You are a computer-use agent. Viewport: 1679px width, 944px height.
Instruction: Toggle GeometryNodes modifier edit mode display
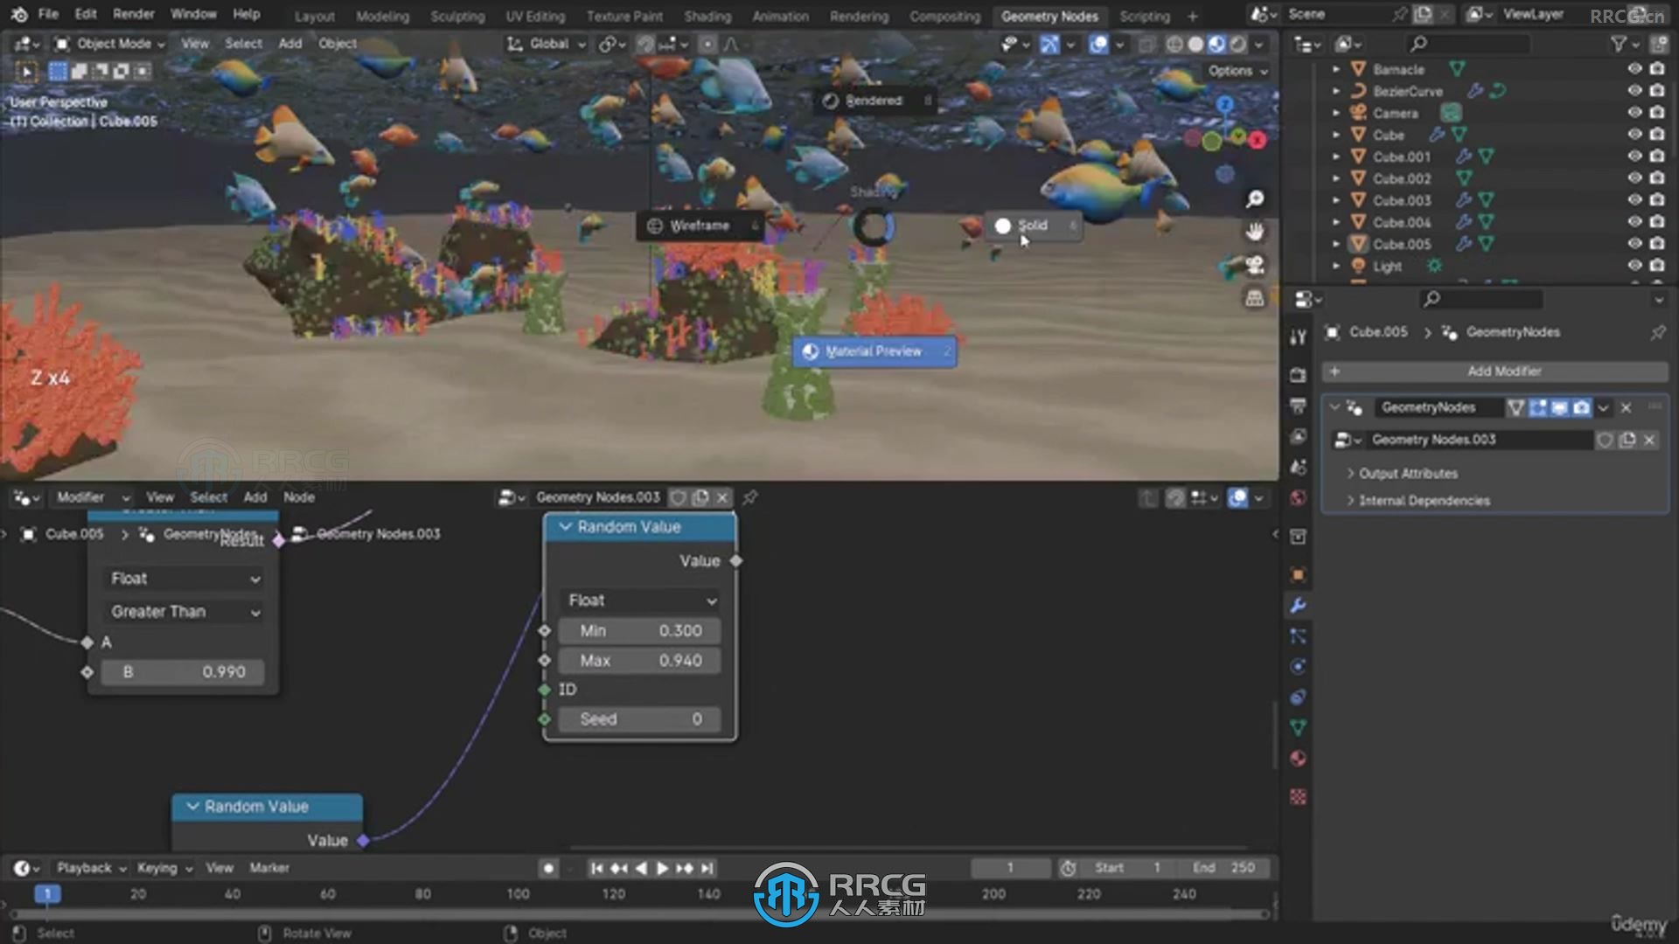1537,407
